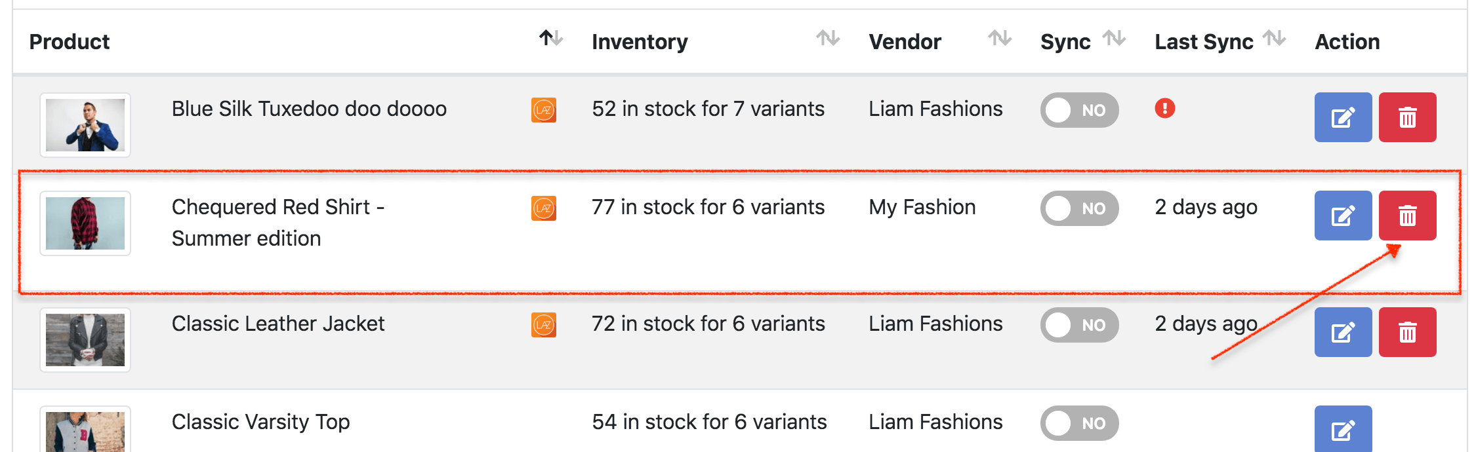Delete Chequered Red Shirt with trash icon
1476x452 pixels.
[1407, 216]
